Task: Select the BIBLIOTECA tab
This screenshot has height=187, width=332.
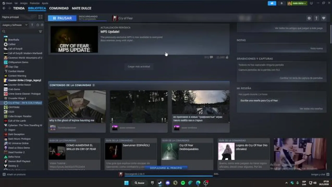Action: click(x=37, y=8)
